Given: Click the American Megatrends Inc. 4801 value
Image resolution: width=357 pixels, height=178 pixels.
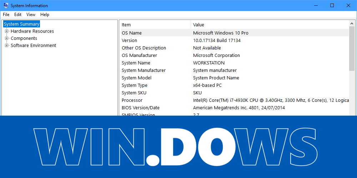Looking at the screenshot, I should tap(239, 108).
